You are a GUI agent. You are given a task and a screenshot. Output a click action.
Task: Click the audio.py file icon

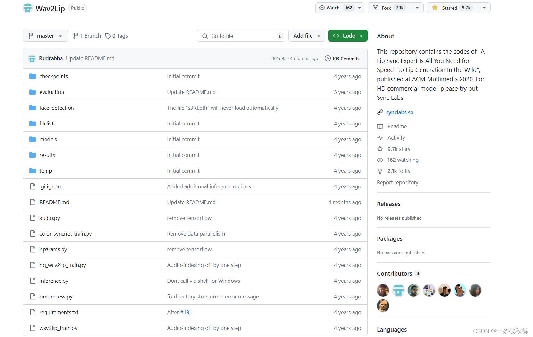[32, 218]
